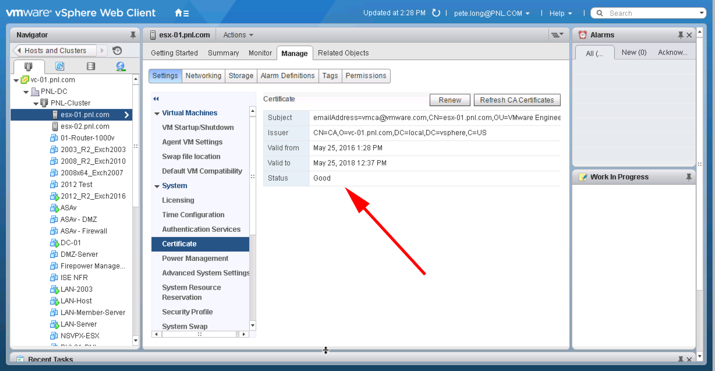Open the vSphere home menu icon
The width and height of the screenshot is (715, 371).
(x=182, y=13)
